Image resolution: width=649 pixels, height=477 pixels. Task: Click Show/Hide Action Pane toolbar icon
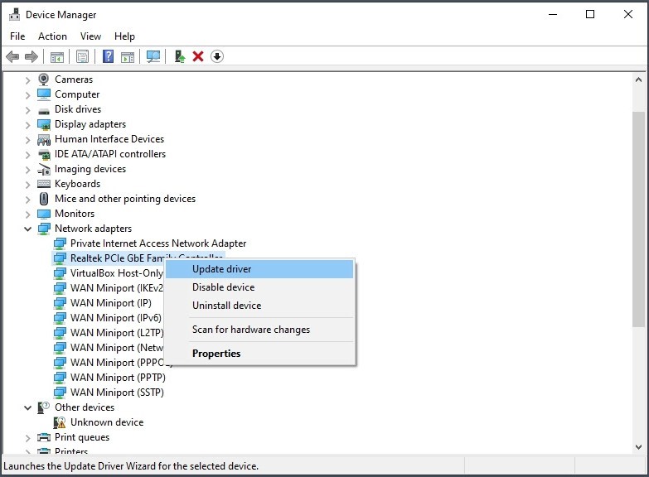tap(128, 56)
